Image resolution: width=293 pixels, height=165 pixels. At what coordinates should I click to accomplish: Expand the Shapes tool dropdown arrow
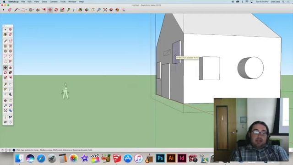[33, 10]
